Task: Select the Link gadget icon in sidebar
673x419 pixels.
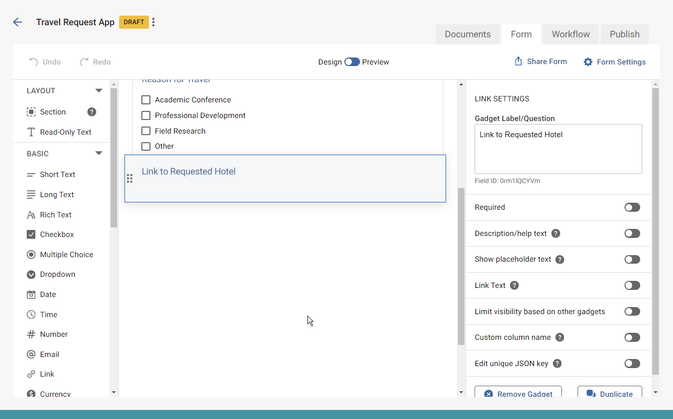Action: [31, 374]
